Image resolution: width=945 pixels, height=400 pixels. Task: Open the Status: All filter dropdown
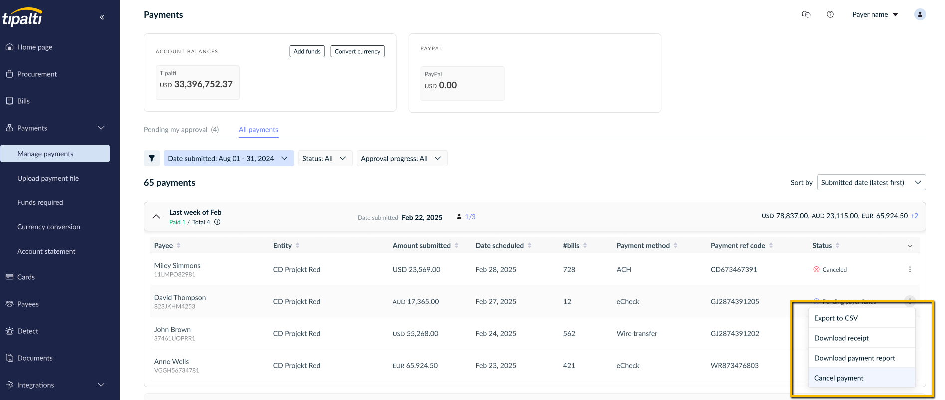tap(325, 158)
